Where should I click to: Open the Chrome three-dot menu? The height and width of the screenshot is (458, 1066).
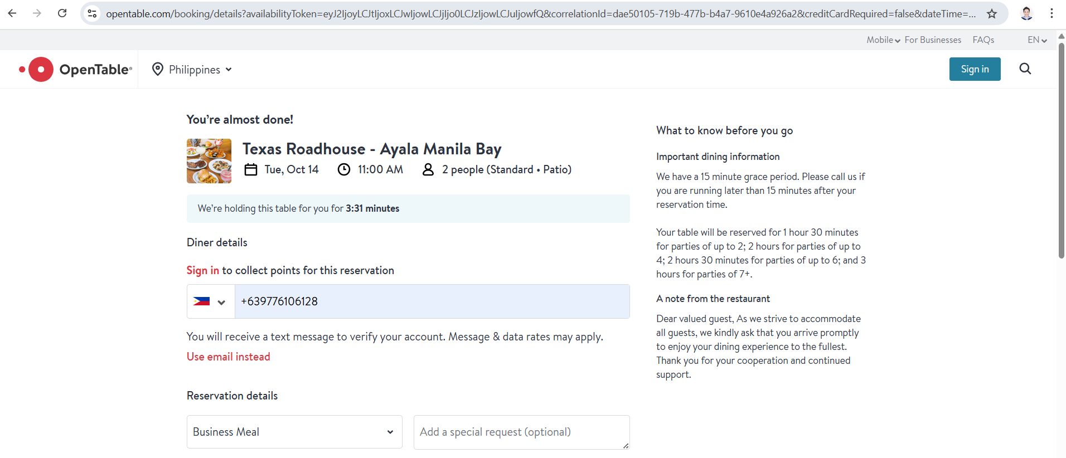click(1052, 13)
